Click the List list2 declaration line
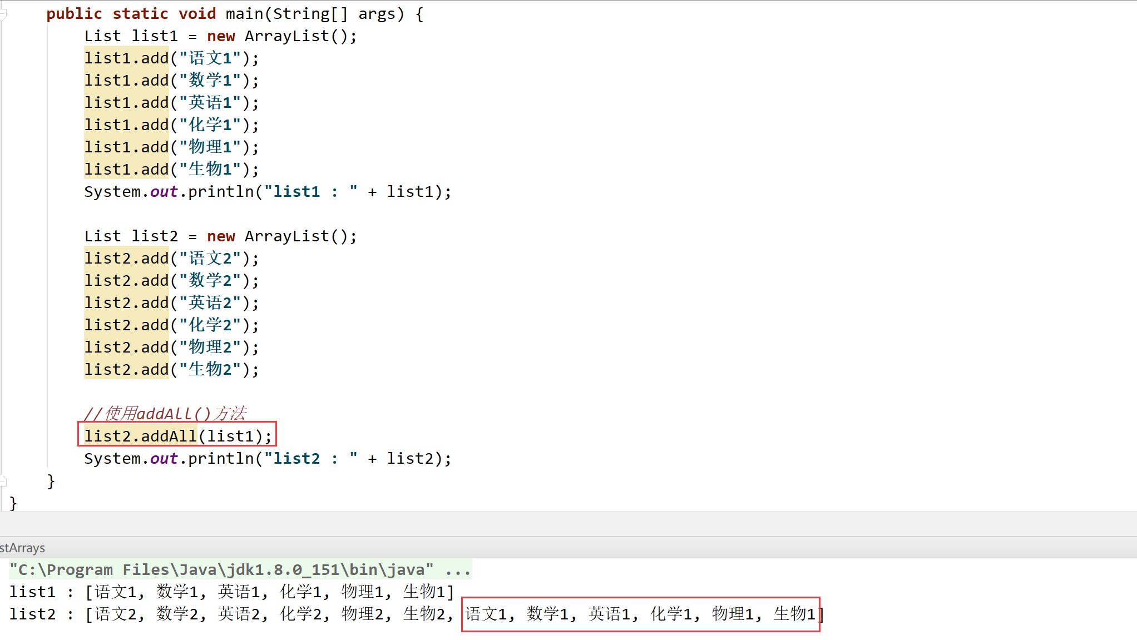 [x=220, y=236]
